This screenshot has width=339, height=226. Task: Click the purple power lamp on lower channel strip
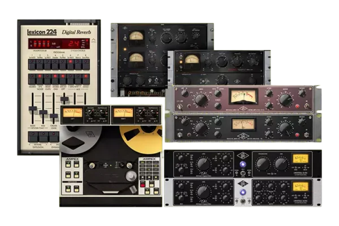click(244, 192)
